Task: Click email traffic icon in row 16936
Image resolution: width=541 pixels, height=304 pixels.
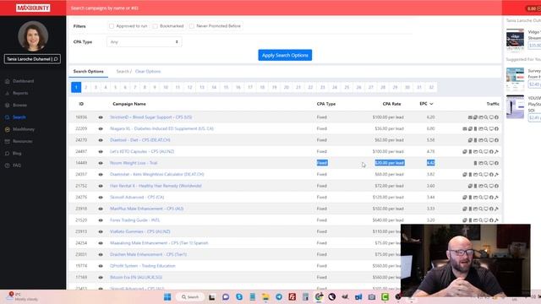Action: coord(470,117)
